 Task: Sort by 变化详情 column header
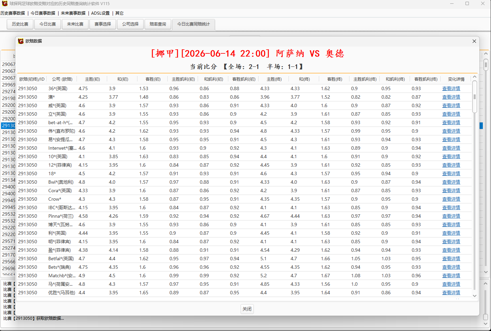pos(456,79)
